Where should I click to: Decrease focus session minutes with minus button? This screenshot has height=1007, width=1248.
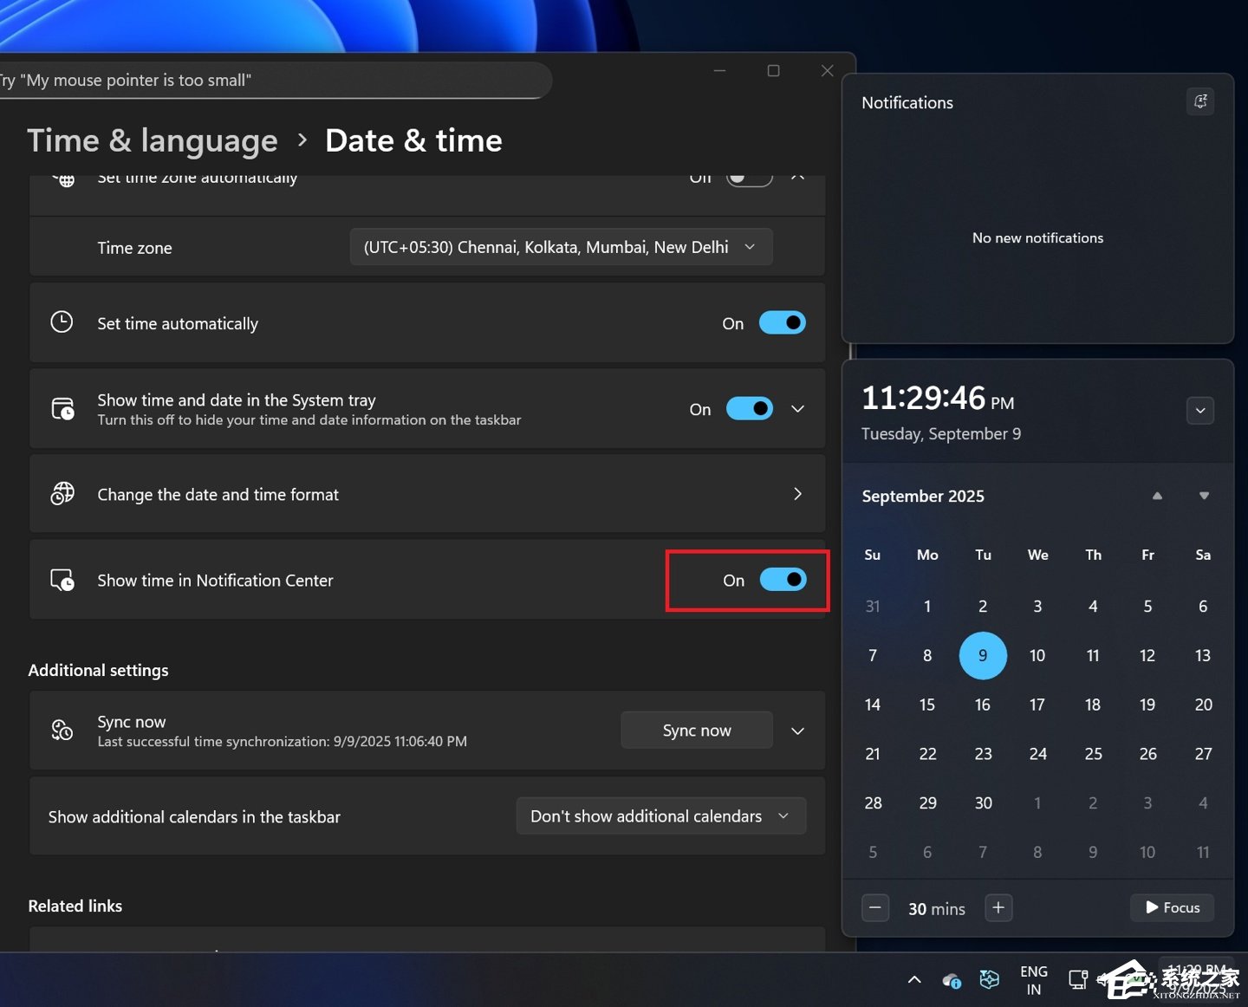click(x=875, y=907)
